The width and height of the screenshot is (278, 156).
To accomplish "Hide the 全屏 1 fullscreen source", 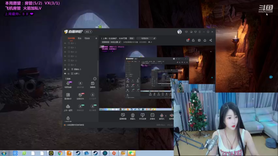I will 65,73.
